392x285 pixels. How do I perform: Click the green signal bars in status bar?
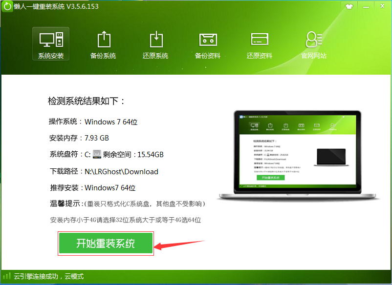[6, 276]
